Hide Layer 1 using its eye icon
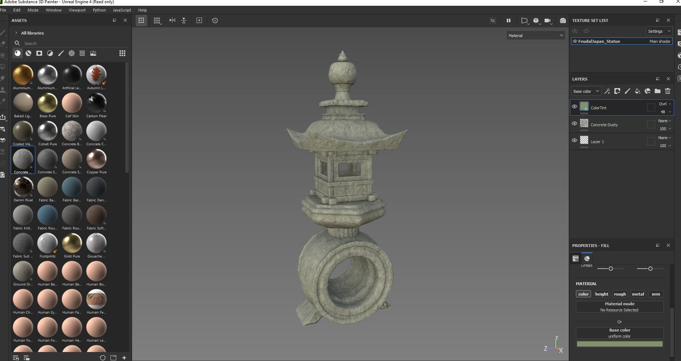Screen dimensions: 681x361 point(574,140)
